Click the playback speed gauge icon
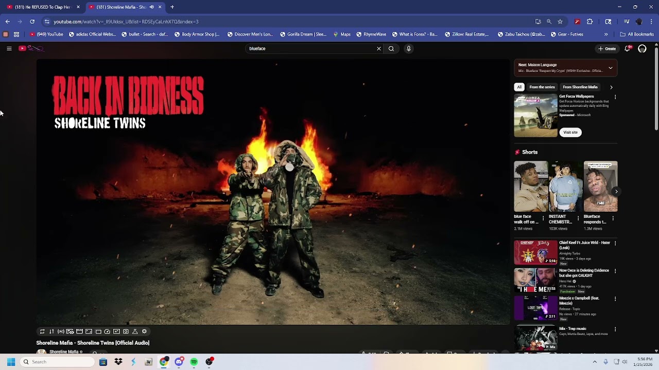 (x=107, y=331)
